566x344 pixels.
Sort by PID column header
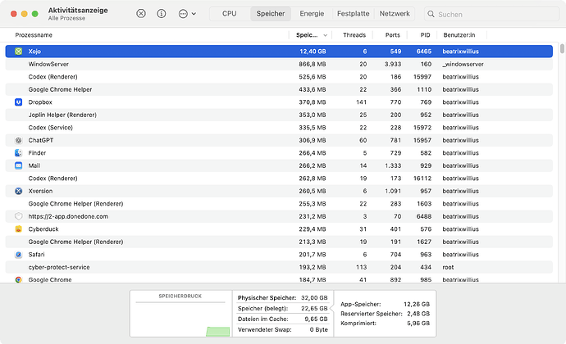pyautogui.click(x=425, y=35)
